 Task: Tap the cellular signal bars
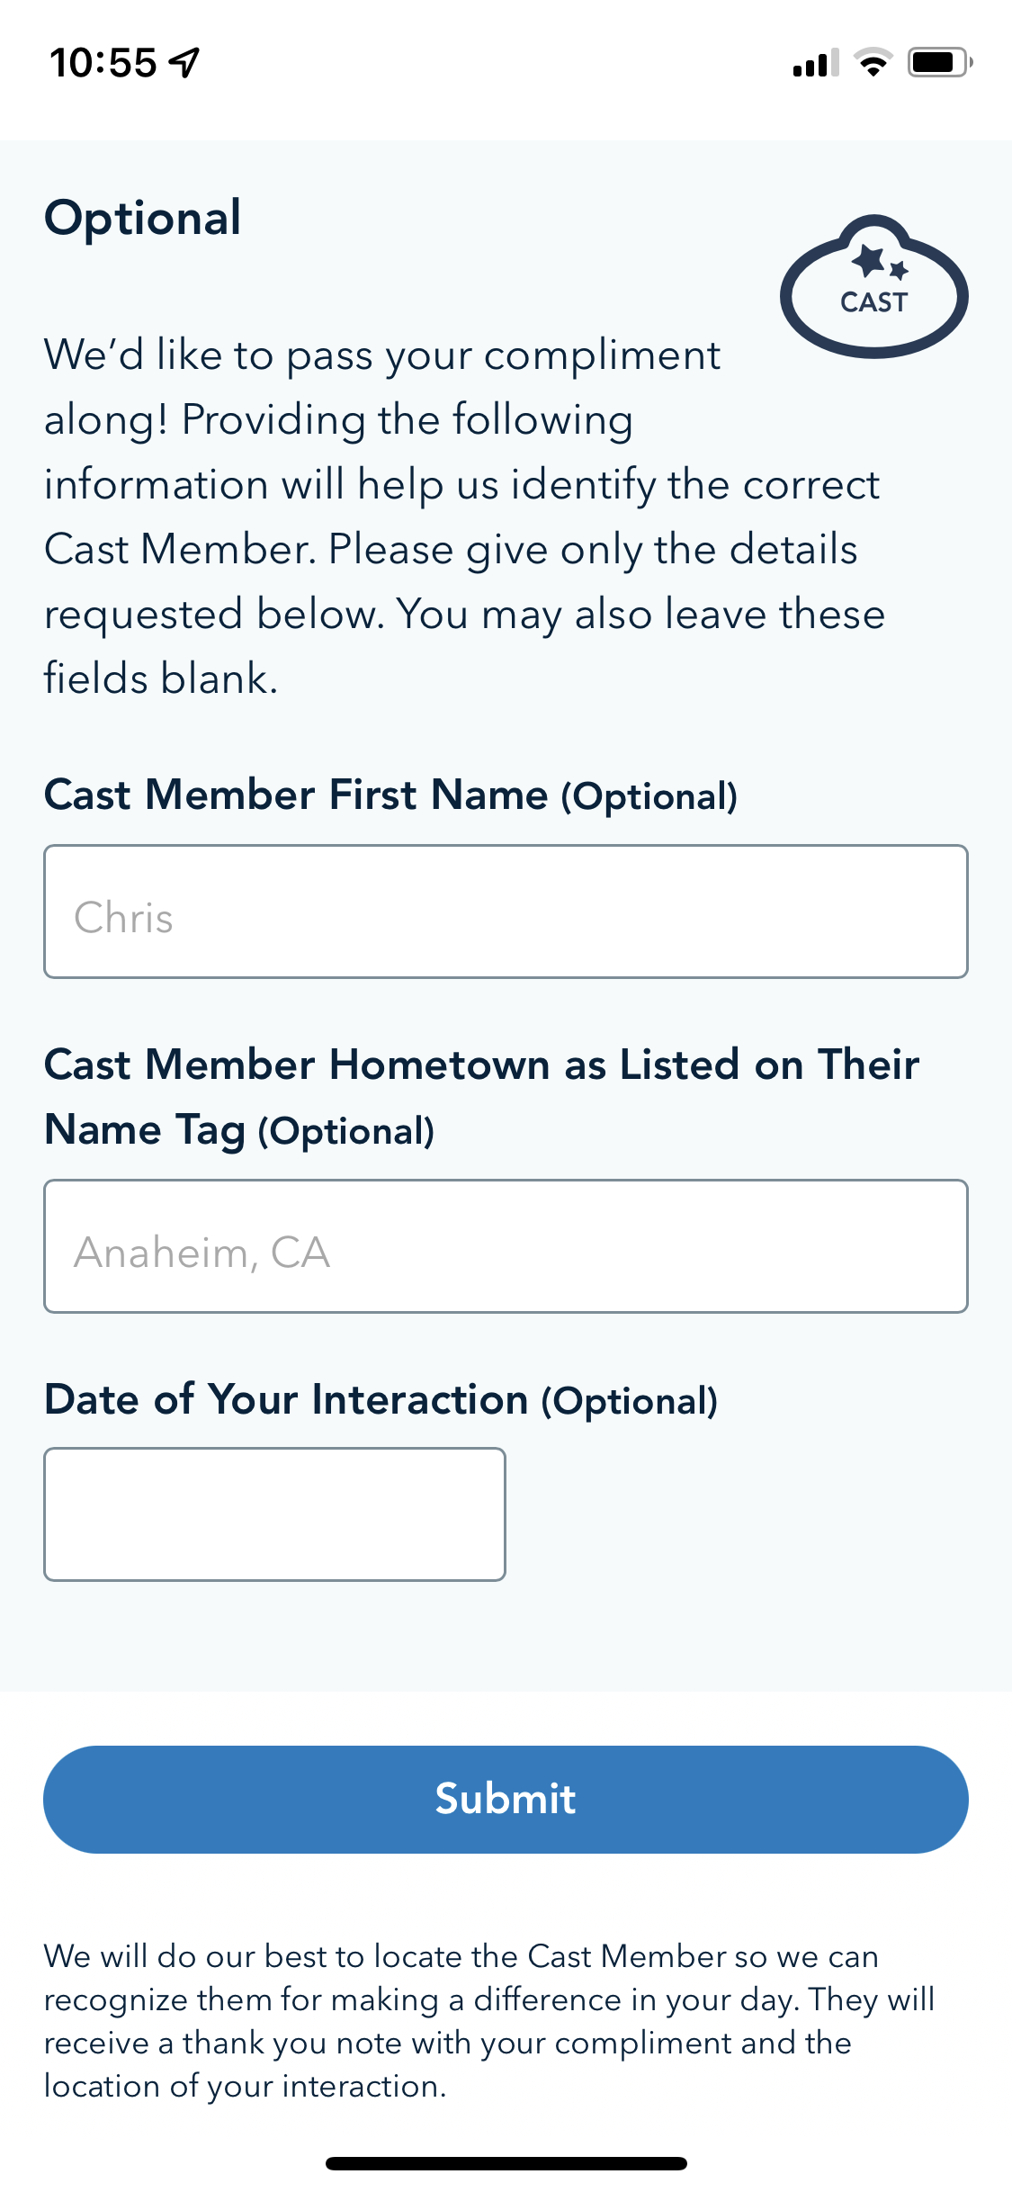816,62
